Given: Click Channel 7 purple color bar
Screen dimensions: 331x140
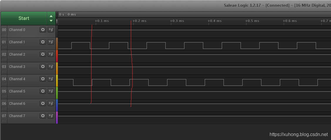Looking at the screenshot, I should 57,117.
